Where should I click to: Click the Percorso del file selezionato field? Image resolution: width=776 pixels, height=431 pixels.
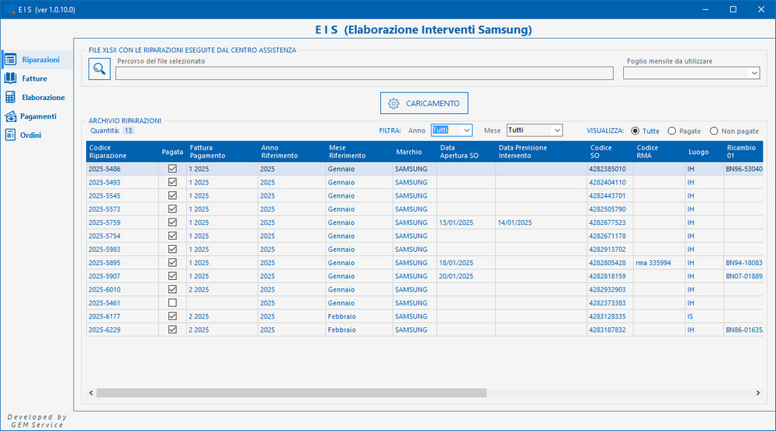pos(365,74)
